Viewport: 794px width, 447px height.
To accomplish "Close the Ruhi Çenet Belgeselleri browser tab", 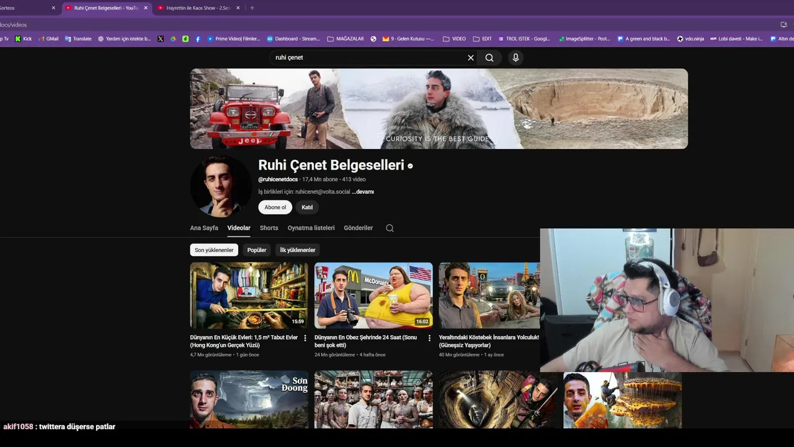I will point(146,8).
